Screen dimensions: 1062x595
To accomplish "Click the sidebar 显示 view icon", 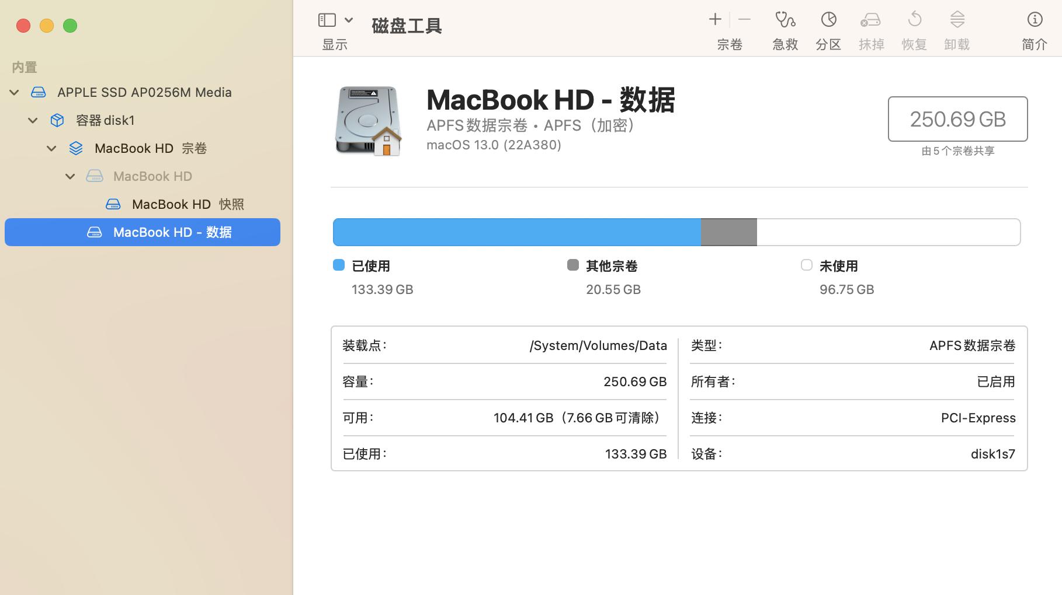I will pos(327,19).
